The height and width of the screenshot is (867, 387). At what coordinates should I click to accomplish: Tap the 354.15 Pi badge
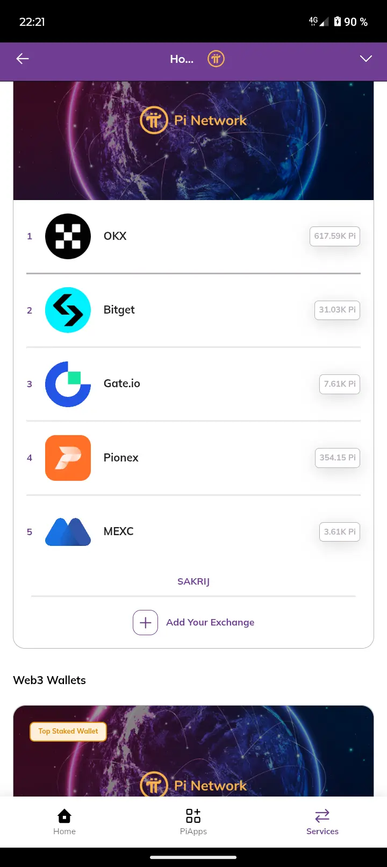click(x=337, y=458)
